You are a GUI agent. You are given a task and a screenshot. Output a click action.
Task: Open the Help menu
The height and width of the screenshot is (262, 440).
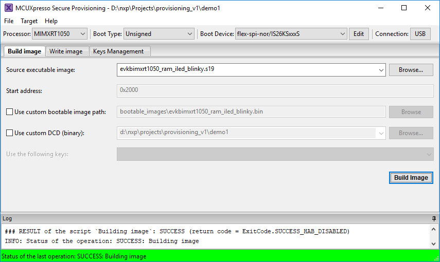[51, 21]
